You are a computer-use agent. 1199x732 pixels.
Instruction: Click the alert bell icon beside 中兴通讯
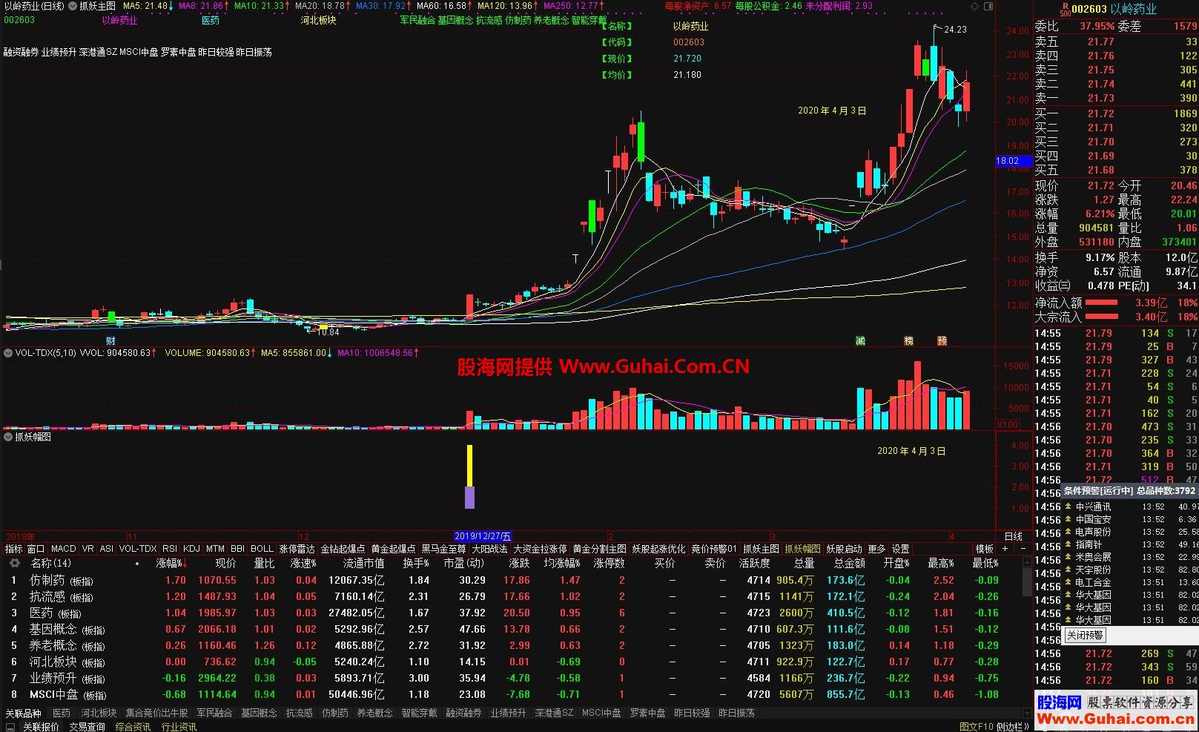pyautogui.click(x=1068, y=507)
